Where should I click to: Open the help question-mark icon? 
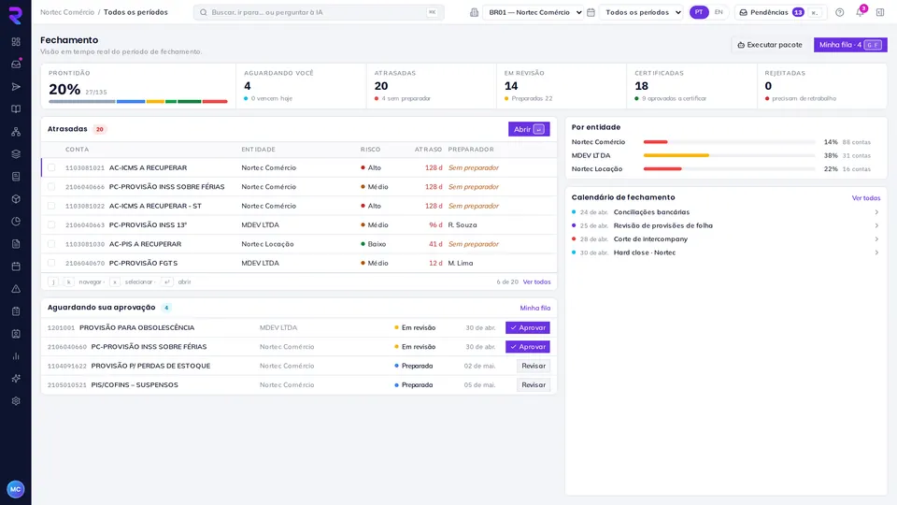click(x=839, y=12)
